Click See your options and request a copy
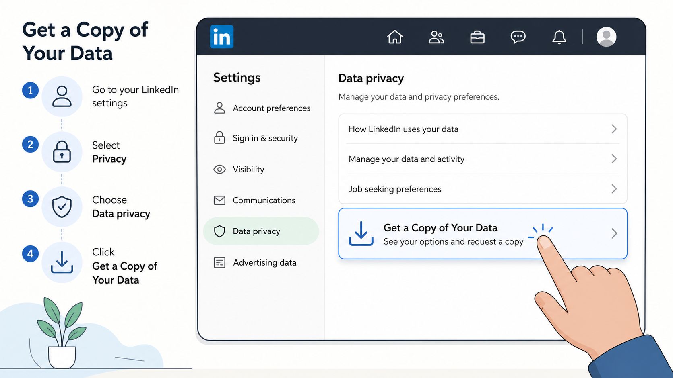The height and width of the screenshot is (378, 673). tap(453, 242)
